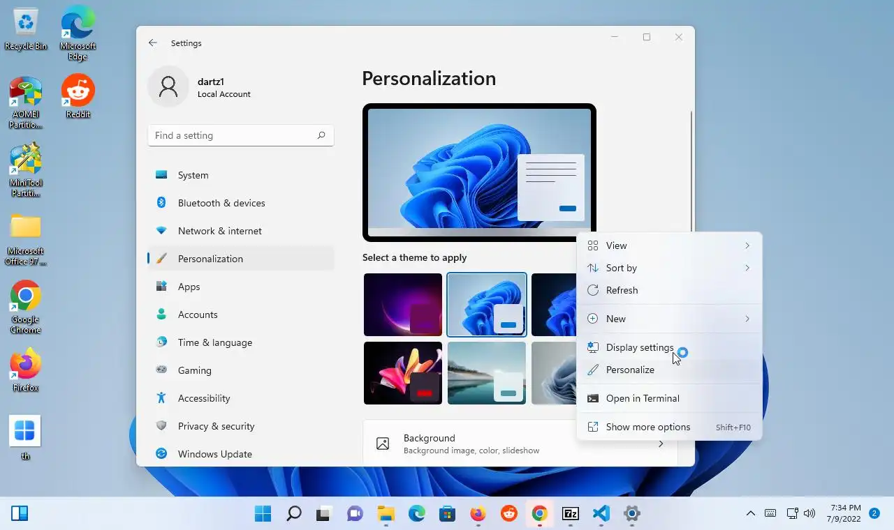Apply the lake landscape theme
This screenshot has height=530, width=894.
click(x=487, y=373)
